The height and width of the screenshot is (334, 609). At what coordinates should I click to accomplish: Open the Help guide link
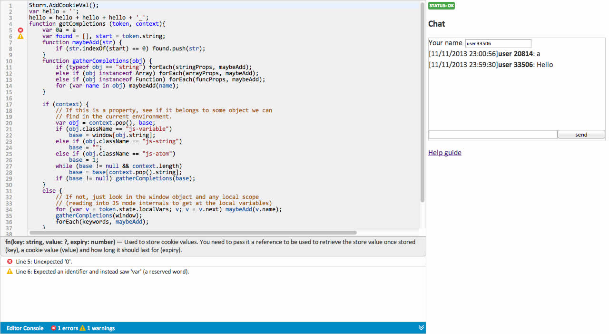(x=445, y=153)
